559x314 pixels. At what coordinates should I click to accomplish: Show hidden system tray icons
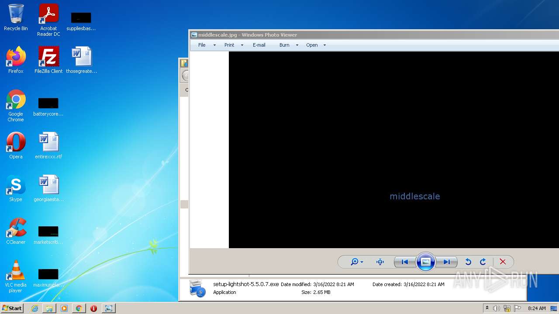[x=487, y=308]
